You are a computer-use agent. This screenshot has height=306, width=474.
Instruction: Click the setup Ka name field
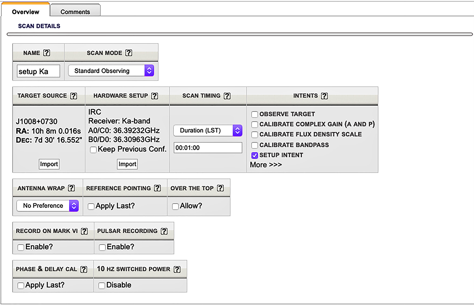tap(38, 71)
